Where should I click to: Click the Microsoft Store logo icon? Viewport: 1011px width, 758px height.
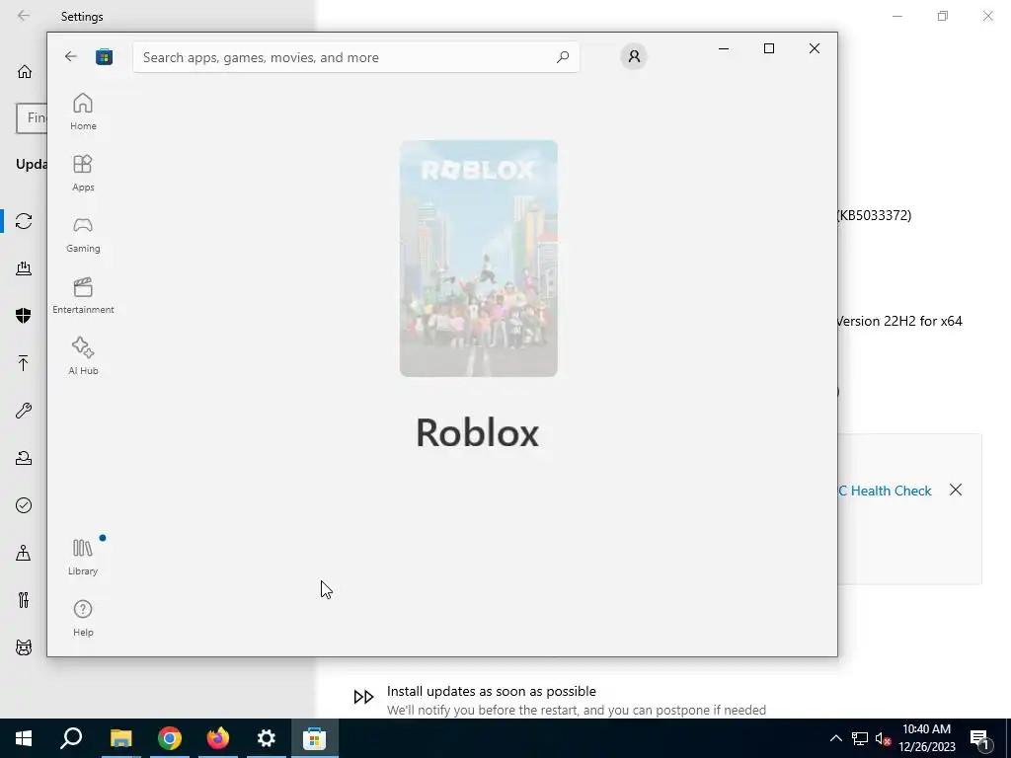point(104,56)
